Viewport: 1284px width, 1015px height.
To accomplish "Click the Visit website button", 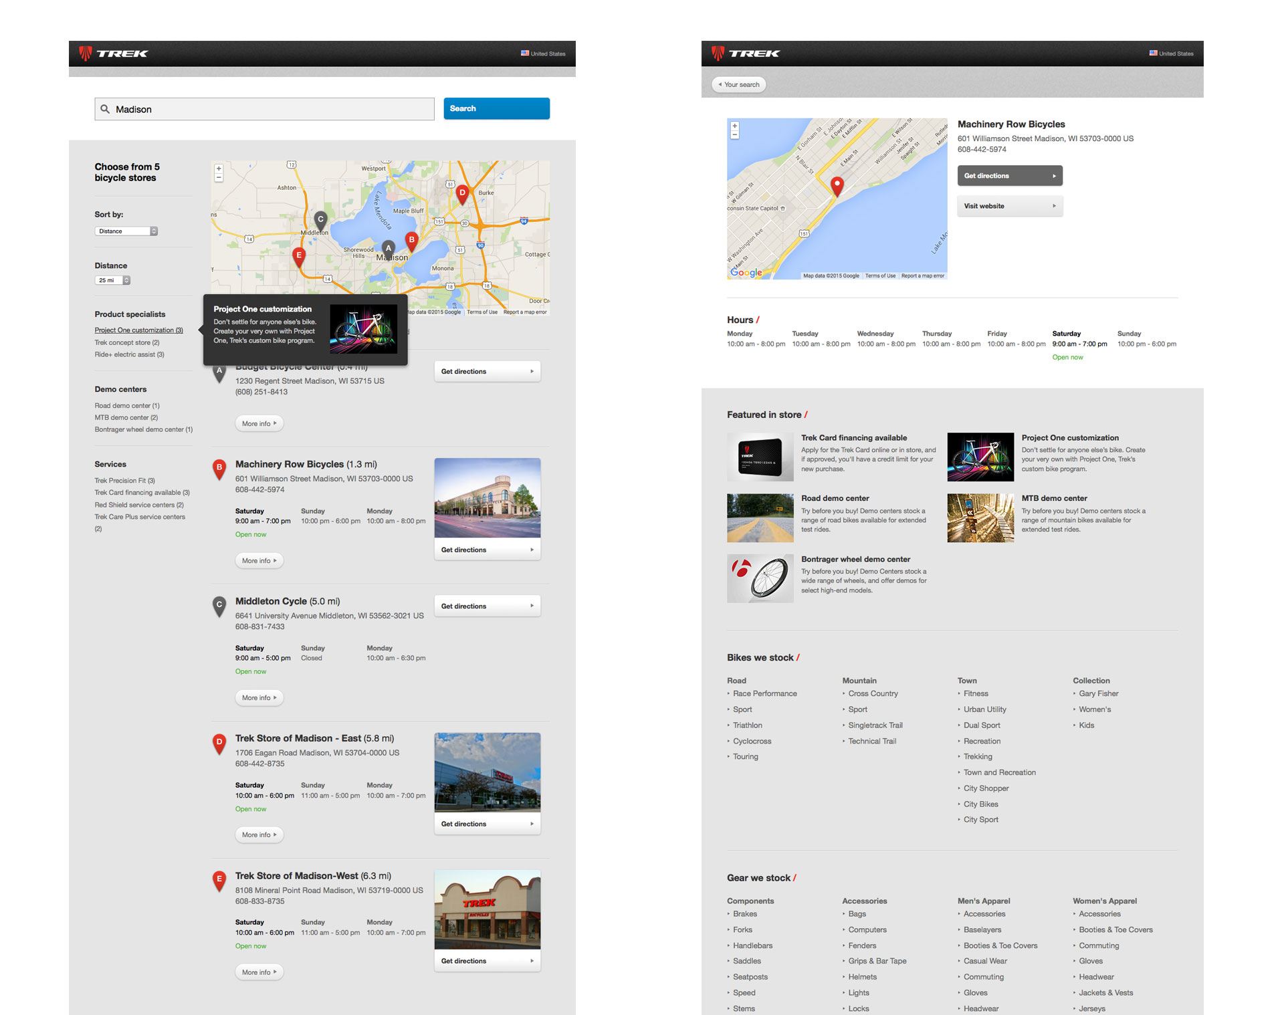I will tap(1010, 206).
